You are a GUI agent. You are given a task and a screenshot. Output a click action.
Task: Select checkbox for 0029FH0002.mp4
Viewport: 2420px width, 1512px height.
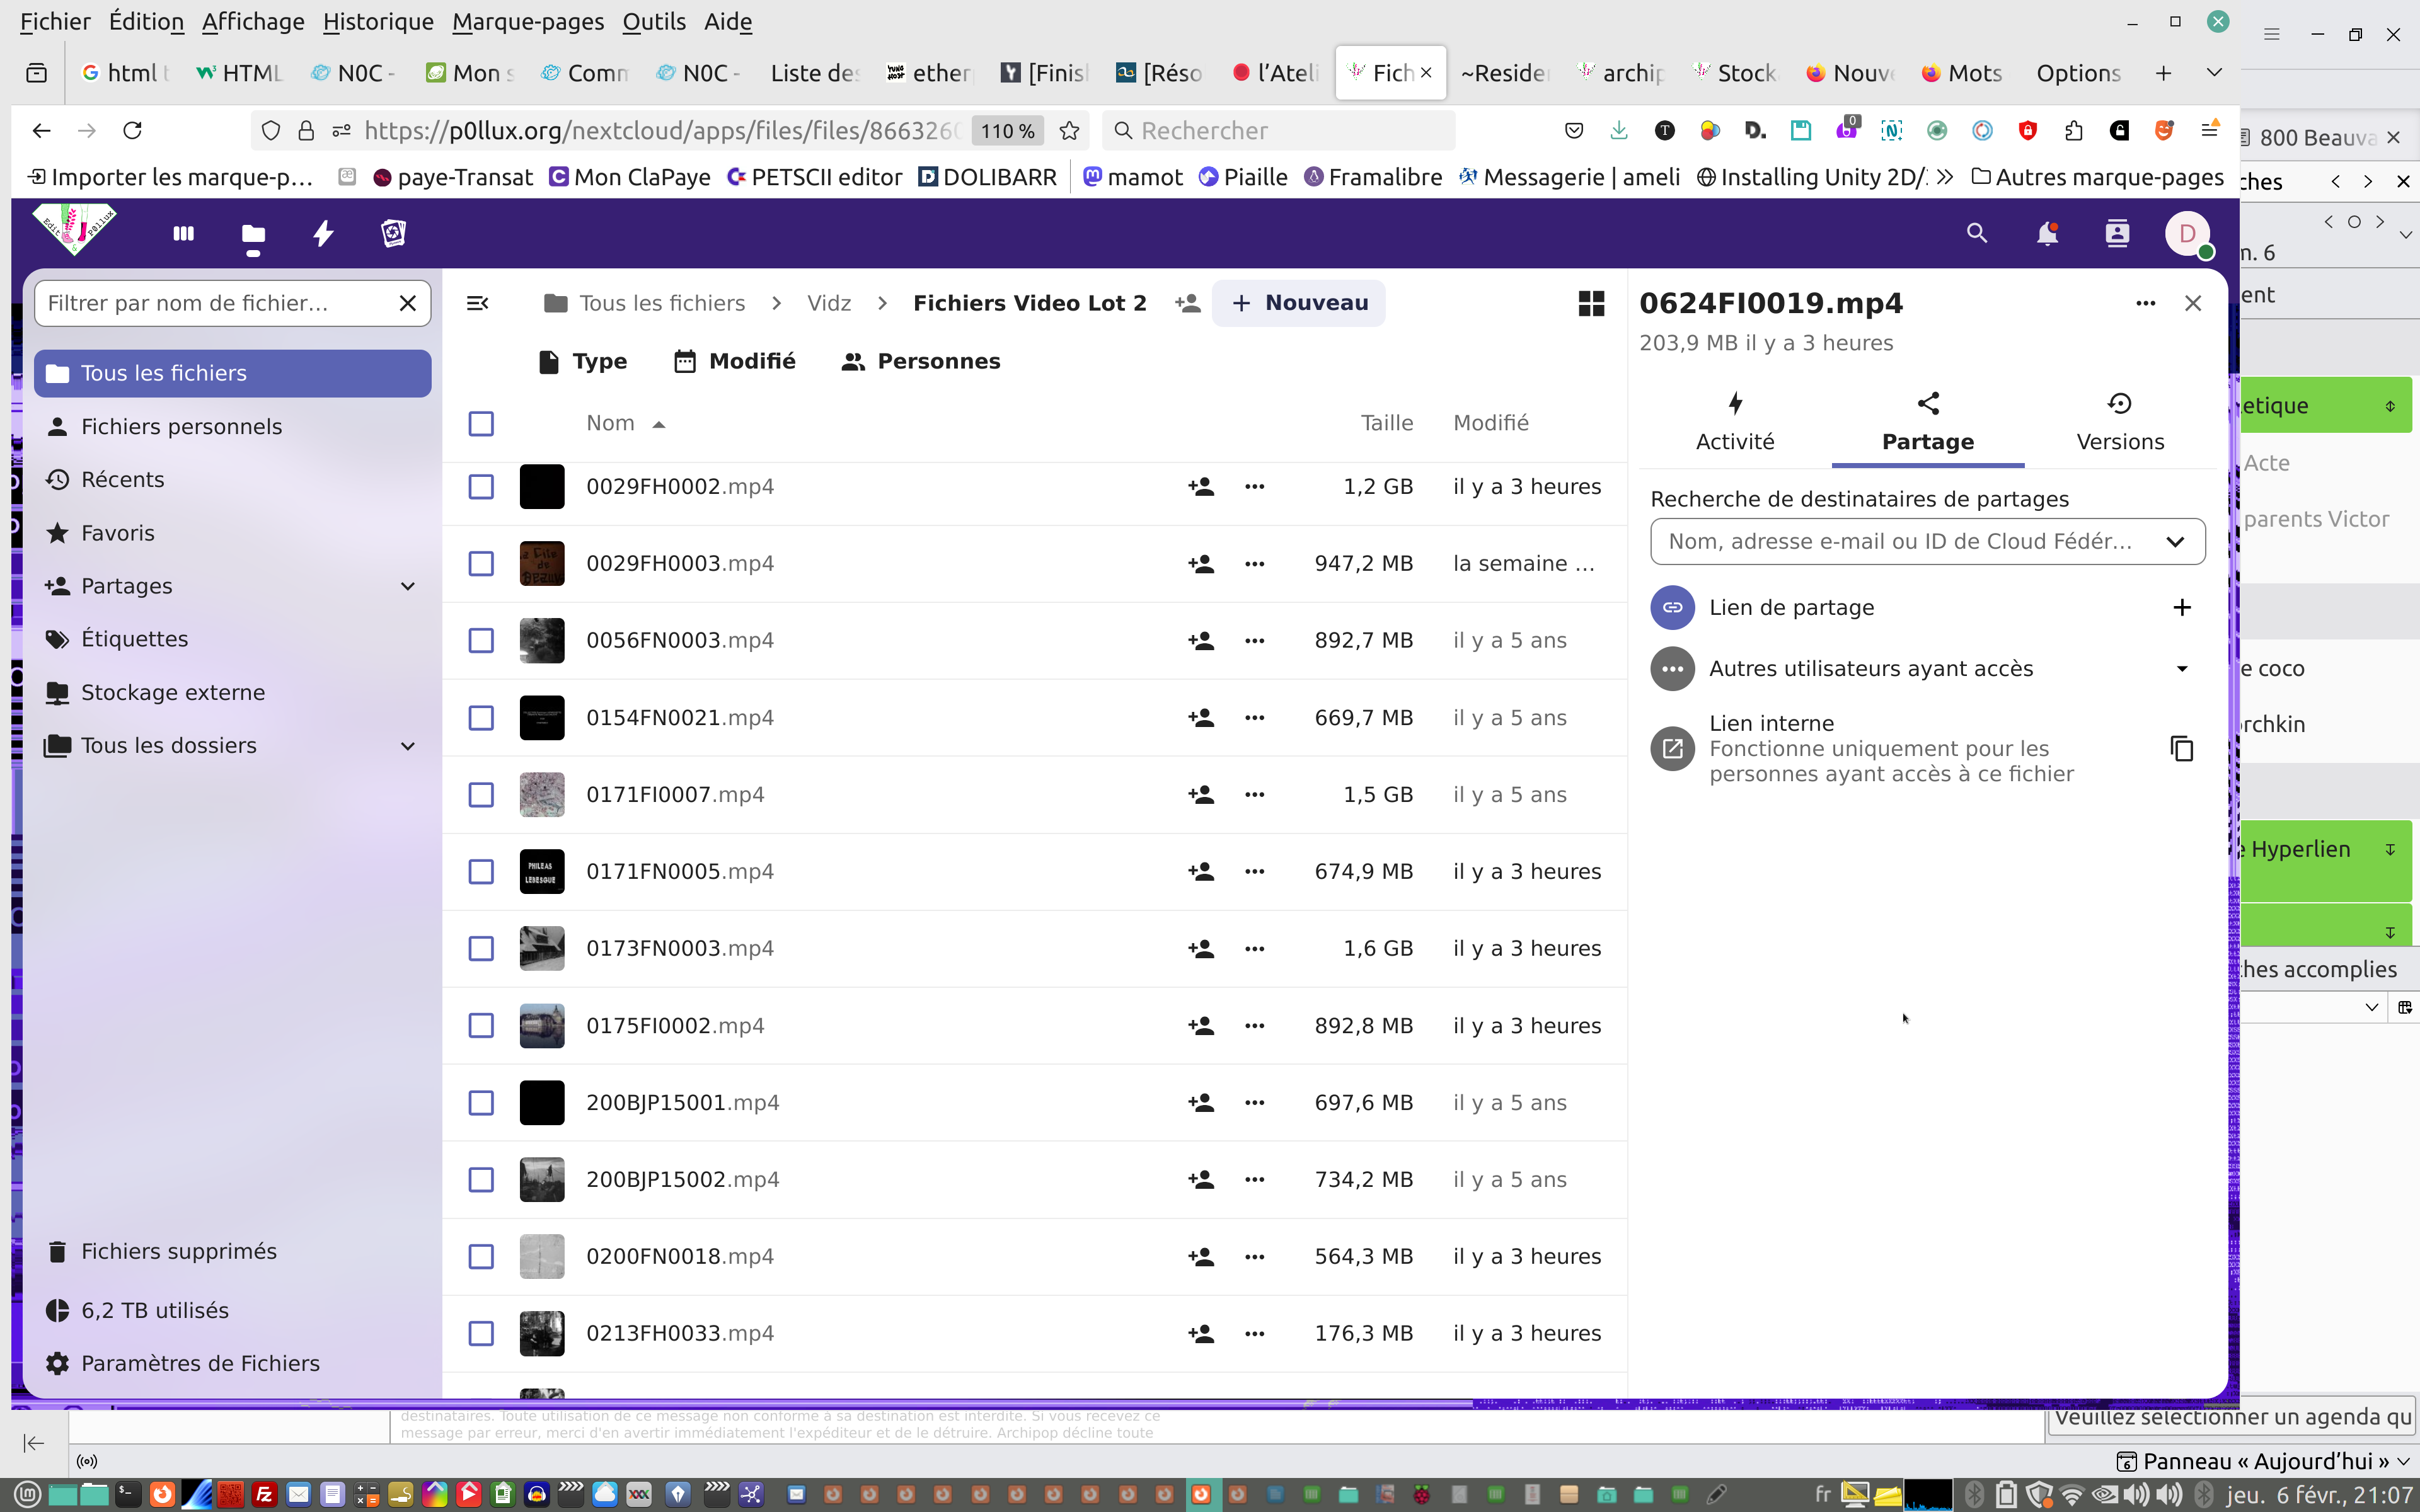click(x=481, y=487)
